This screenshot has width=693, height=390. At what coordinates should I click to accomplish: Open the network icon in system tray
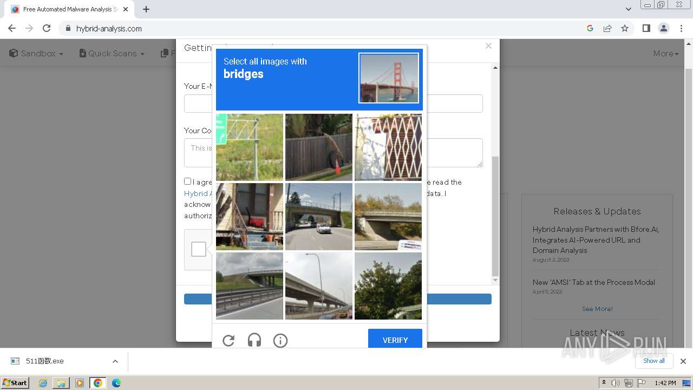(x=629, y=383)
